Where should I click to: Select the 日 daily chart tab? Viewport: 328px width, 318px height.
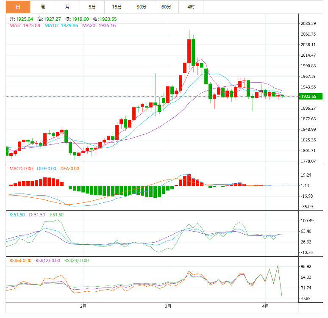coord(18,7)
